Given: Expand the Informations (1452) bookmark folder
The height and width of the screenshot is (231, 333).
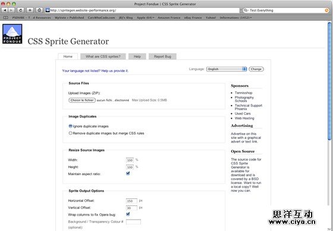Looking at the screenshot, I should 235,18.
